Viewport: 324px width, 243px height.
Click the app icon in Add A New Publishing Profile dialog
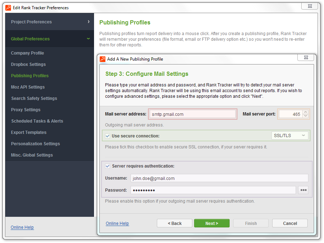click(x=103, y=59)
